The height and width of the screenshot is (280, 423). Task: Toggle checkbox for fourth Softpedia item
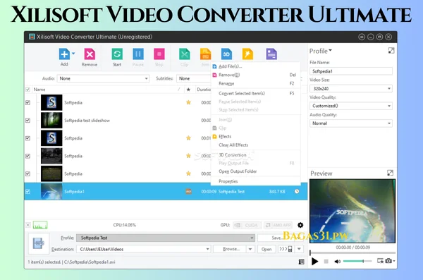pos(27,156)
